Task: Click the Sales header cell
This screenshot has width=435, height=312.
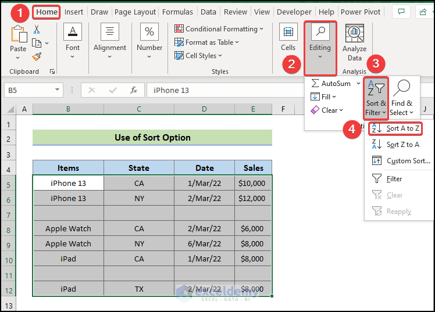Action: pyautogui.click(x=254, y=168)
